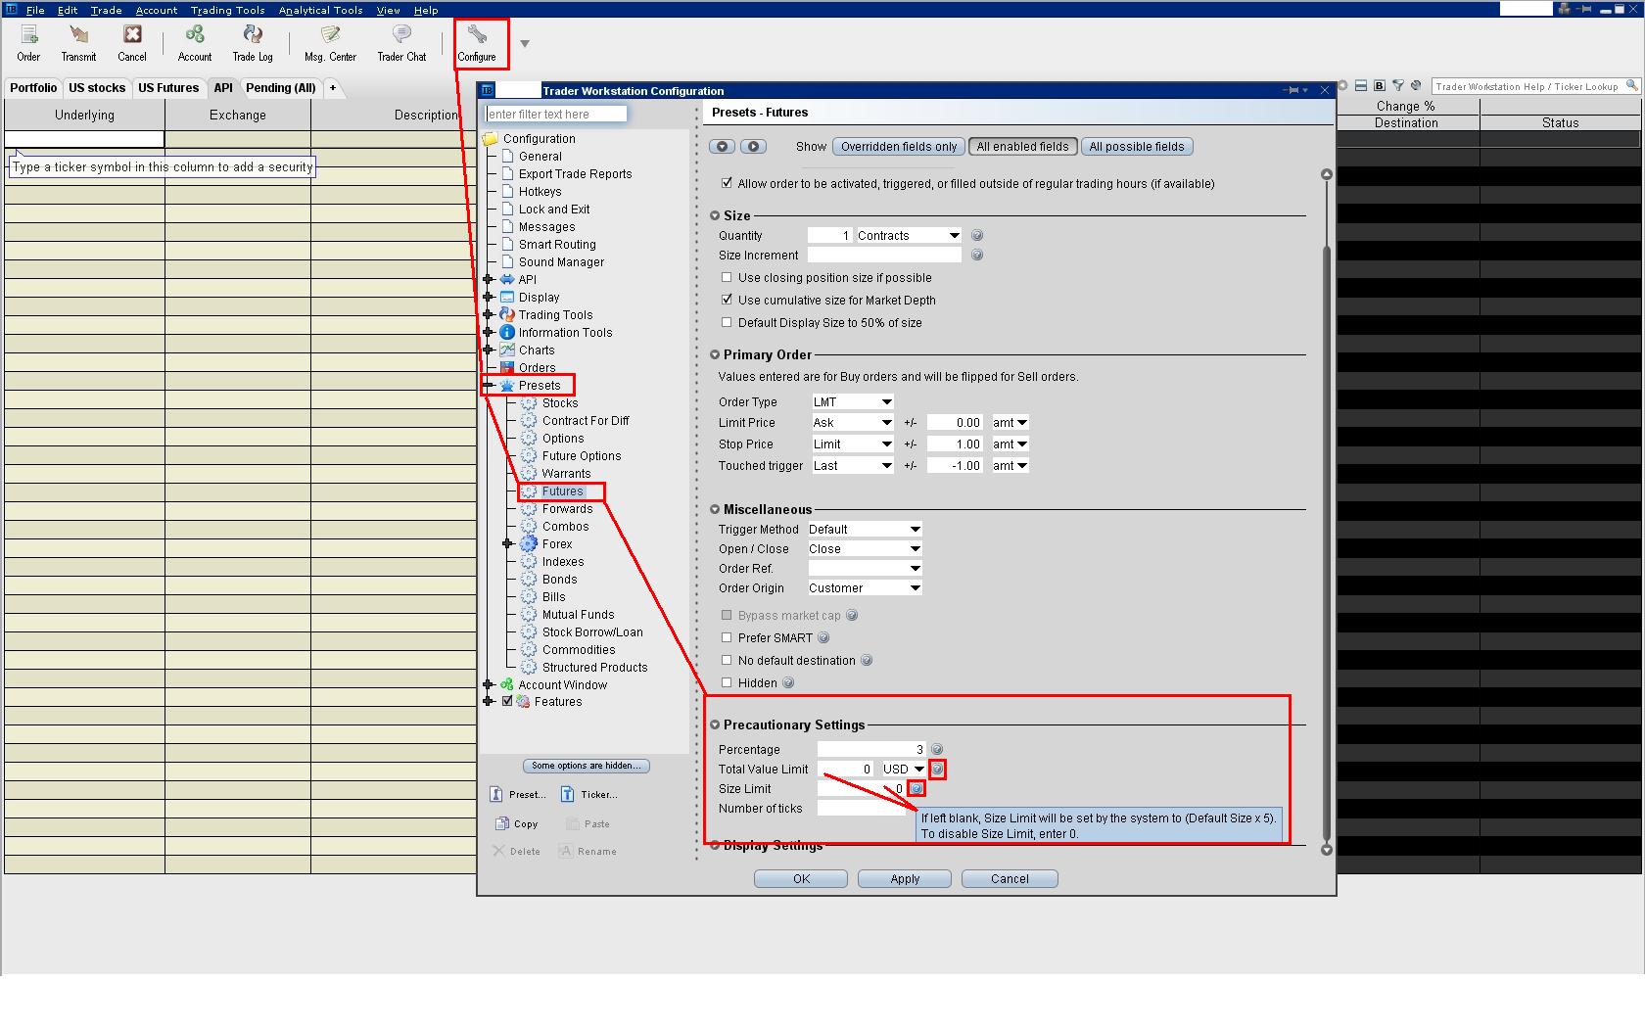Image resolution: width=1645 pixels, height=1028 pixels.
Task: Click the next preset arrow button
Action: point(753,147)
